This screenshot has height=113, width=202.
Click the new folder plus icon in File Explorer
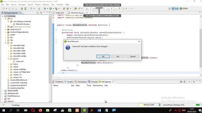tap(194, 82)
